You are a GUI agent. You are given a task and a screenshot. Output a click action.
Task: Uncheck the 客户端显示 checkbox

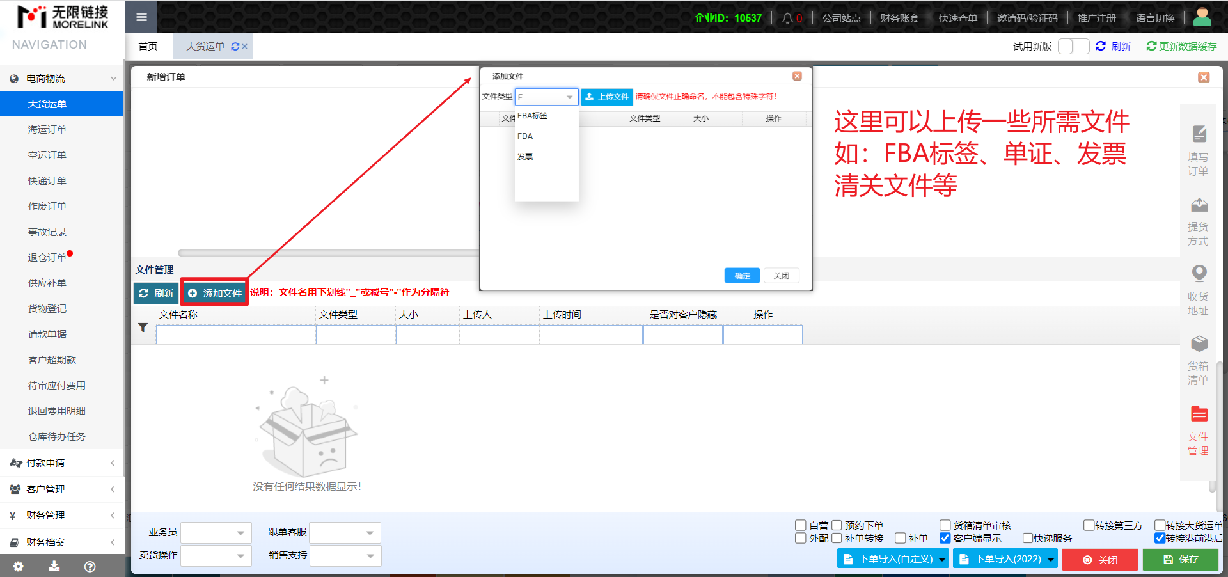[945, 538]
